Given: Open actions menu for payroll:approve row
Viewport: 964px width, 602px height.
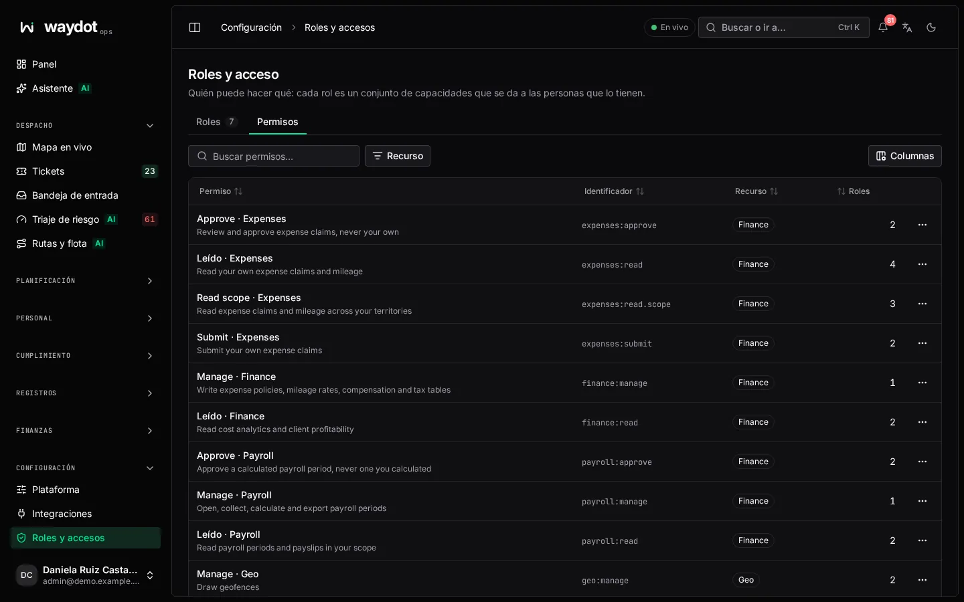Looking at the screenshot, I should pyautogui.click(x=922, y=462).
